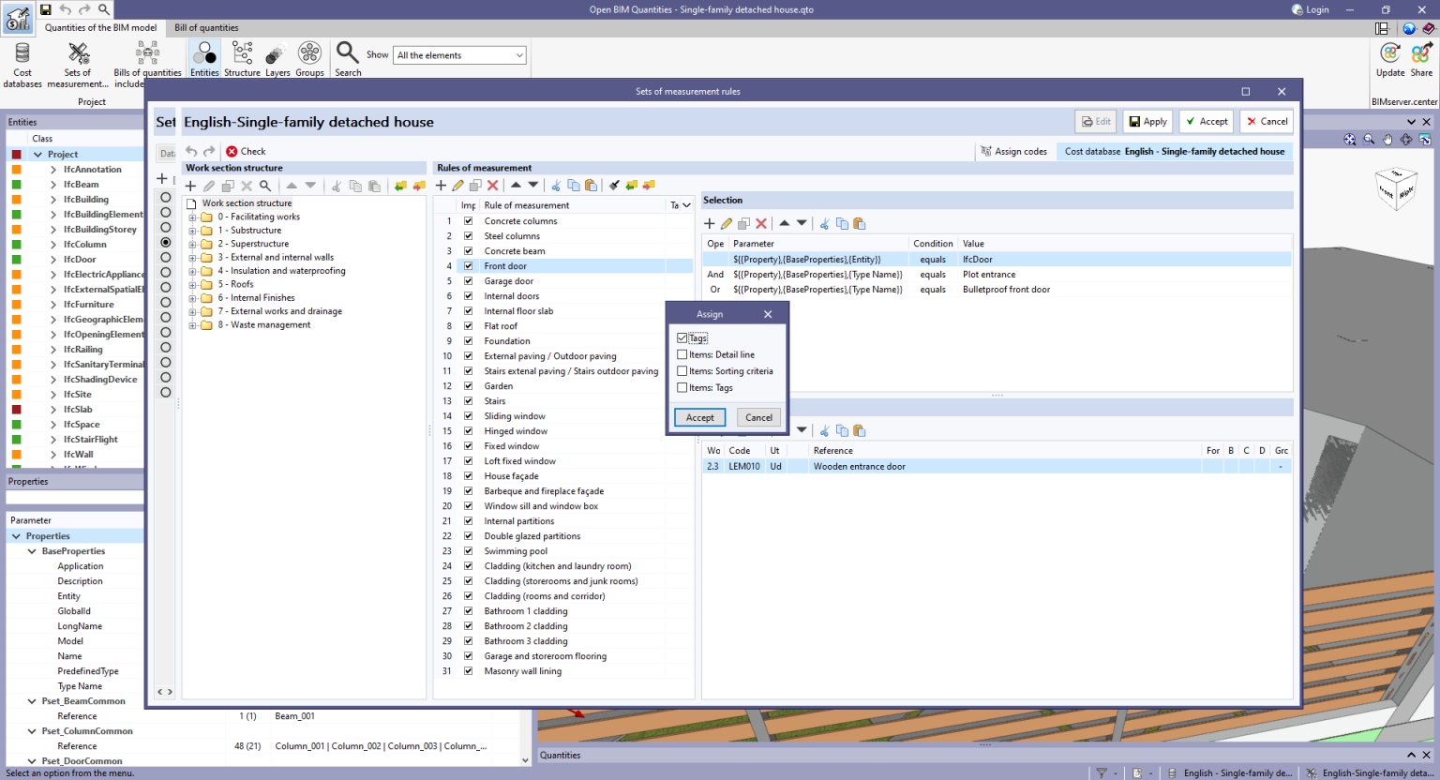Toggle the Tags checkbox in Assign dialog
Screen dimensions: 1440x780
(x=682, y=338)
